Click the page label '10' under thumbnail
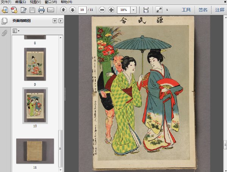 pos(35,126)
